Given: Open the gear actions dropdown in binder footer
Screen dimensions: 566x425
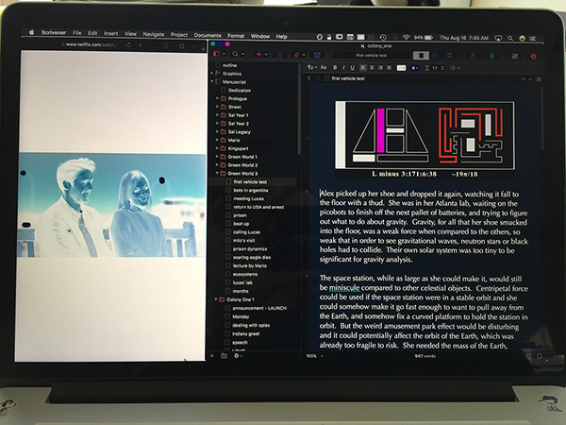Looking at the screenshot, I should pos(238,356).
